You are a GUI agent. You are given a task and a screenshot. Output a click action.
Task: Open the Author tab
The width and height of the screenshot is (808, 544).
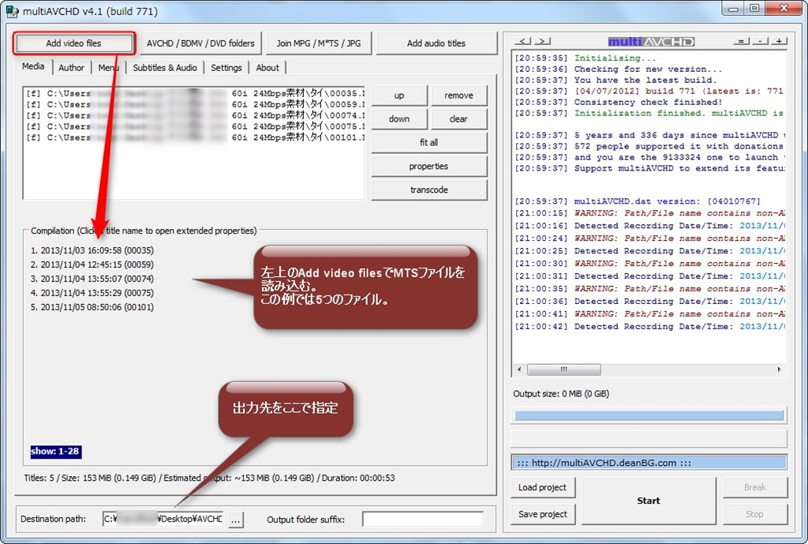tap(71, 68)
